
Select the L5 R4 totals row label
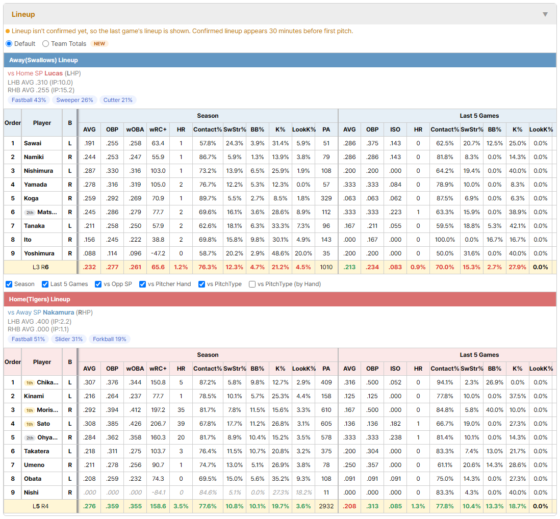pos(40,506)
